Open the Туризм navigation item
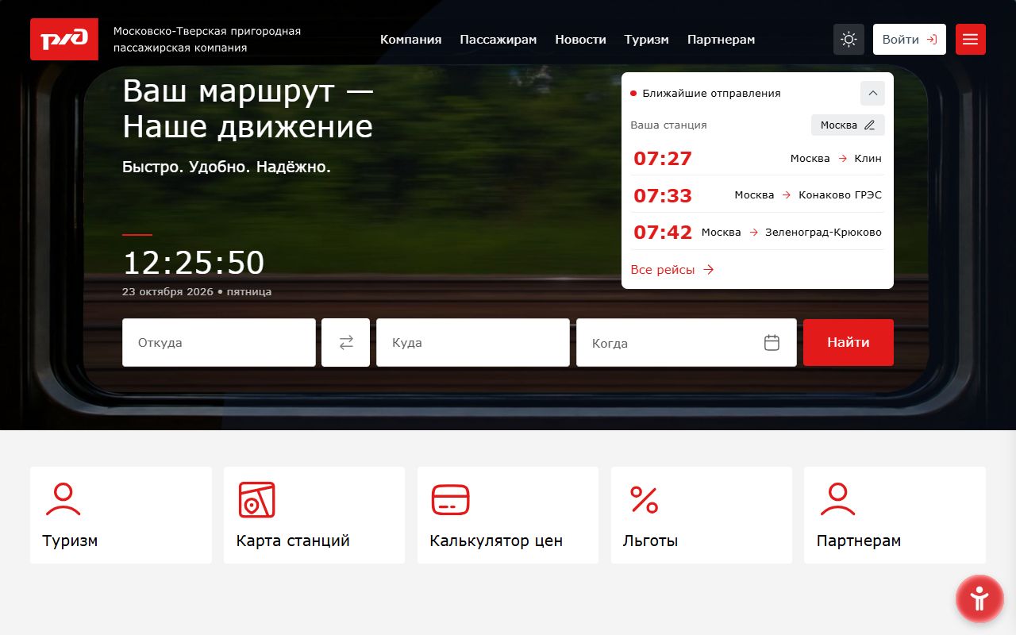This screenshot has height=635, width=1016. coord(646,40)
